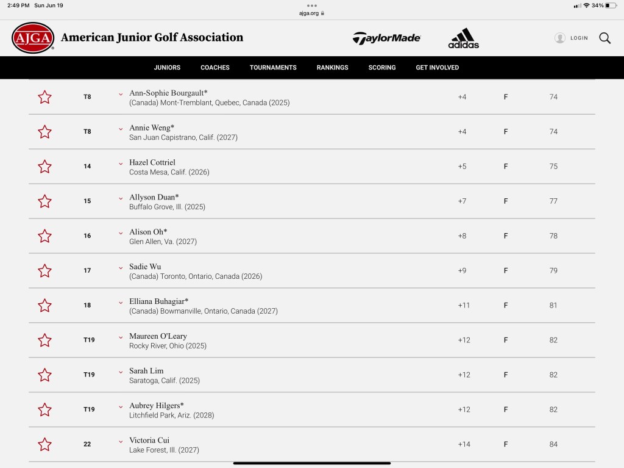Click the lock icon beside ajga.org
This screenshot has width=624, height=468.
point(322,13)
